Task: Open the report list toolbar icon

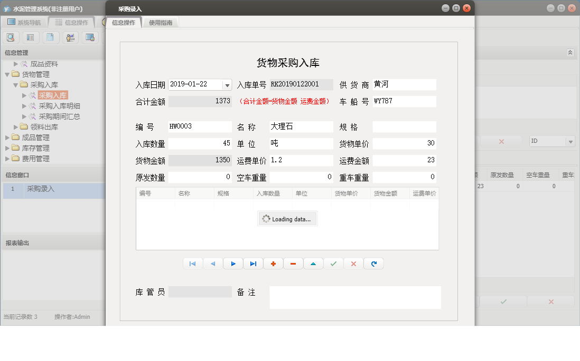Action: pos(31,37)
